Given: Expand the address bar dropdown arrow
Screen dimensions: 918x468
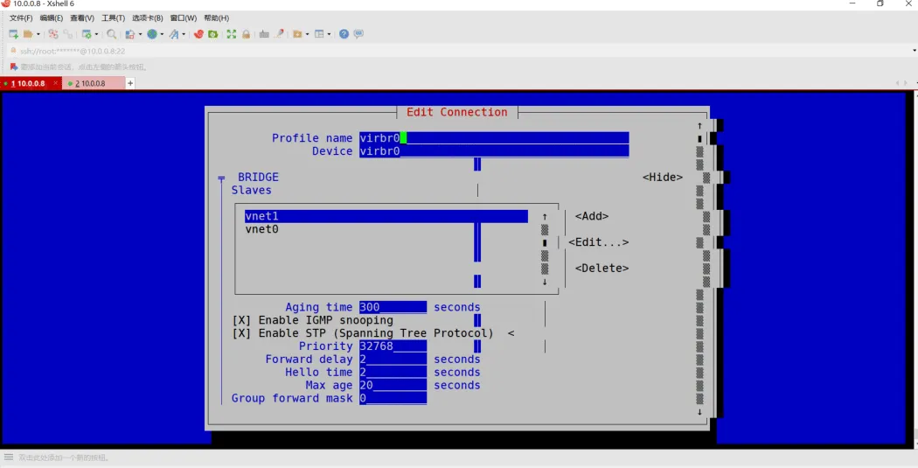Looking at the screenshot, I should click(x=914, y=51).
